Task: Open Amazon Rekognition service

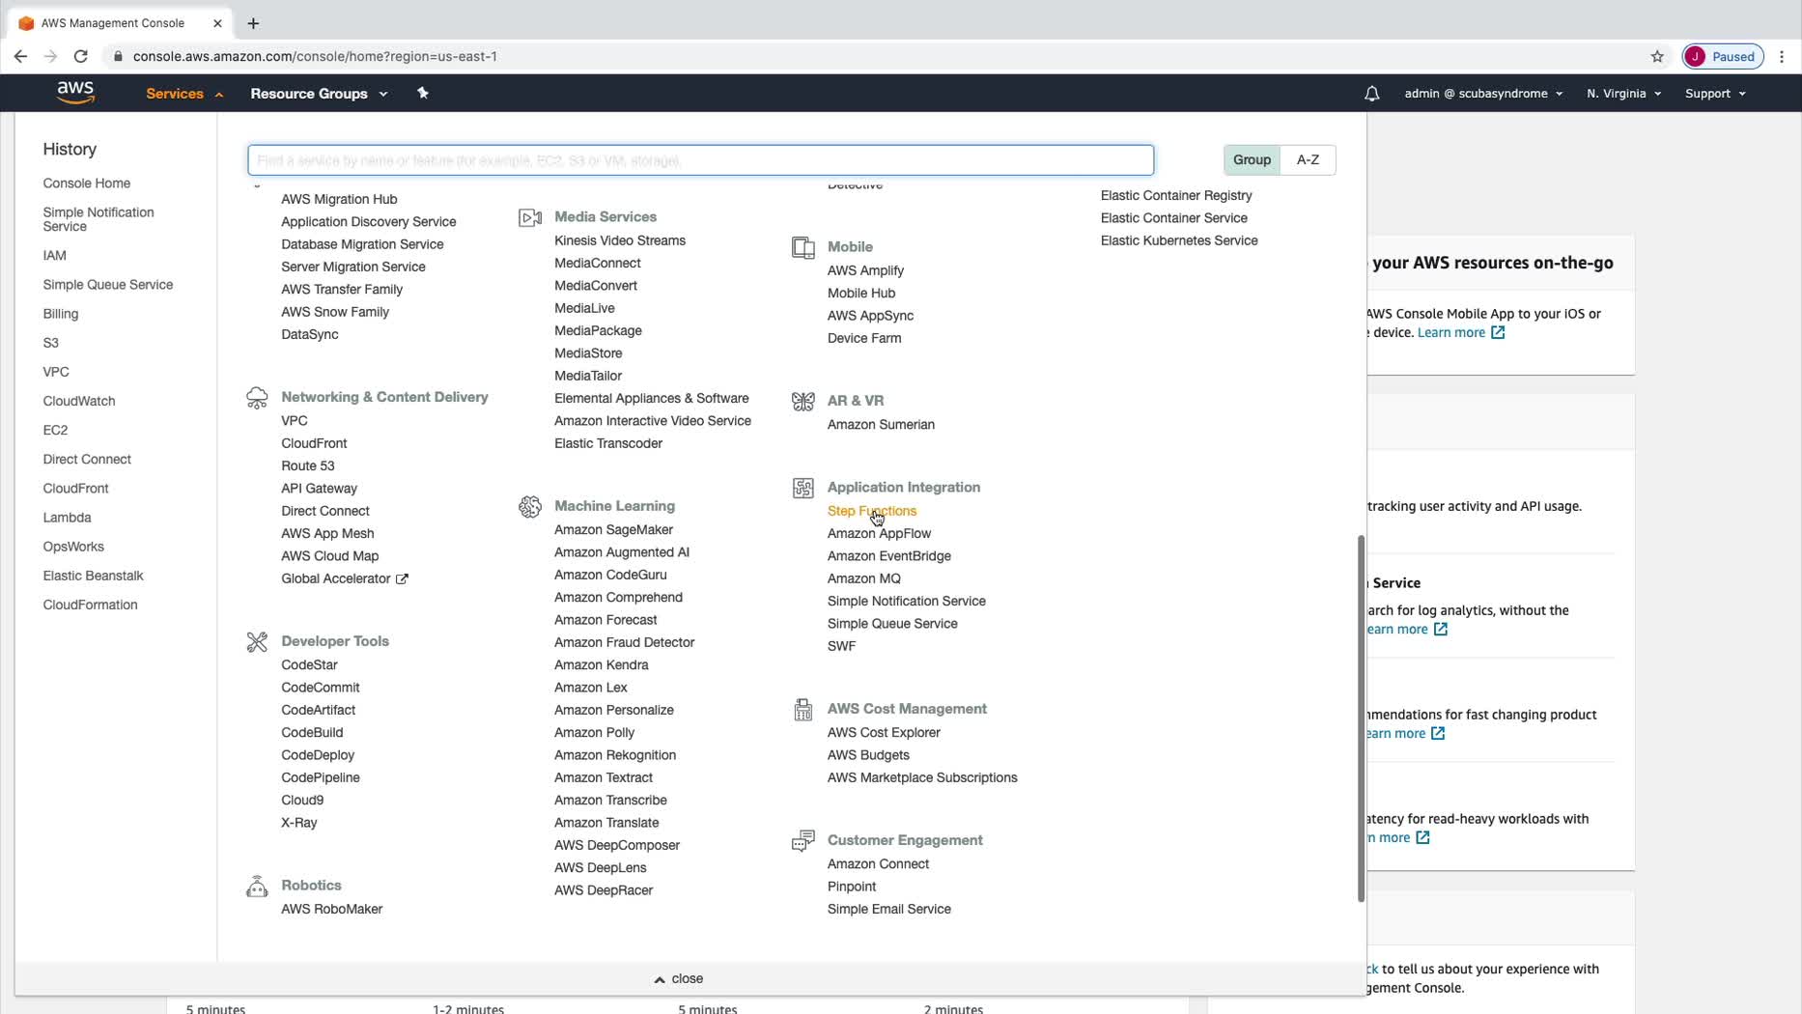Action: (x=615, y=755)
